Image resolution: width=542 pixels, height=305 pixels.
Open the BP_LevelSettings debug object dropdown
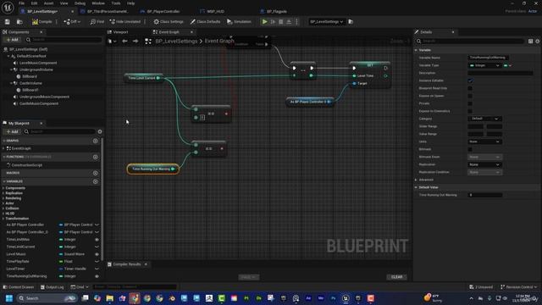(326, 22)
